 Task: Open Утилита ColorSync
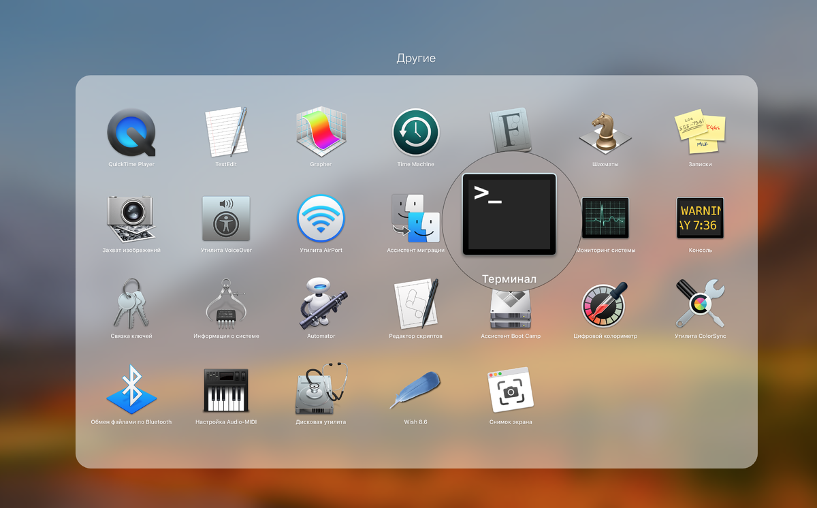pyautogui.click(x=700, y=304)
